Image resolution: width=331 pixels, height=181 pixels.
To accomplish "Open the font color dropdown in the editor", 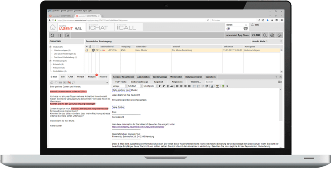I will (x=215, y=86).
